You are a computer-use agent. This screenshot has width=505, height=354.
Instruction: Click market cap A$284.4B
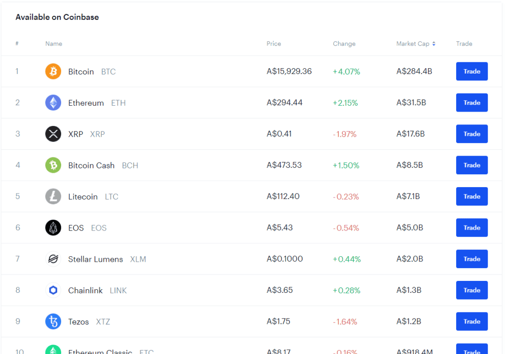(x=414, y=71)
